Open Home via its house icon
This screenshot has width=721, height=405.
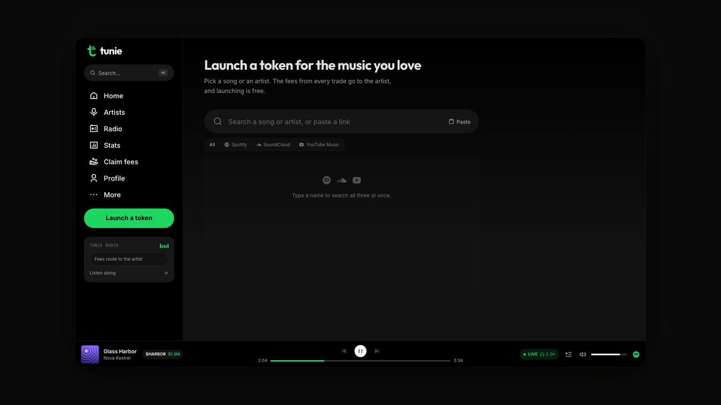click(x=94, y=96)
